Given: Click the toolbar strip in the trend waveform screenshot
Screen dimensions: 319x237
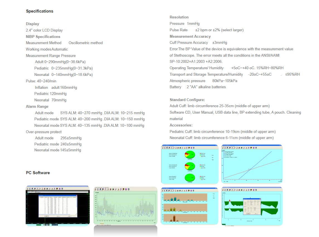Looking at the screenshot, I should [125, 189].
